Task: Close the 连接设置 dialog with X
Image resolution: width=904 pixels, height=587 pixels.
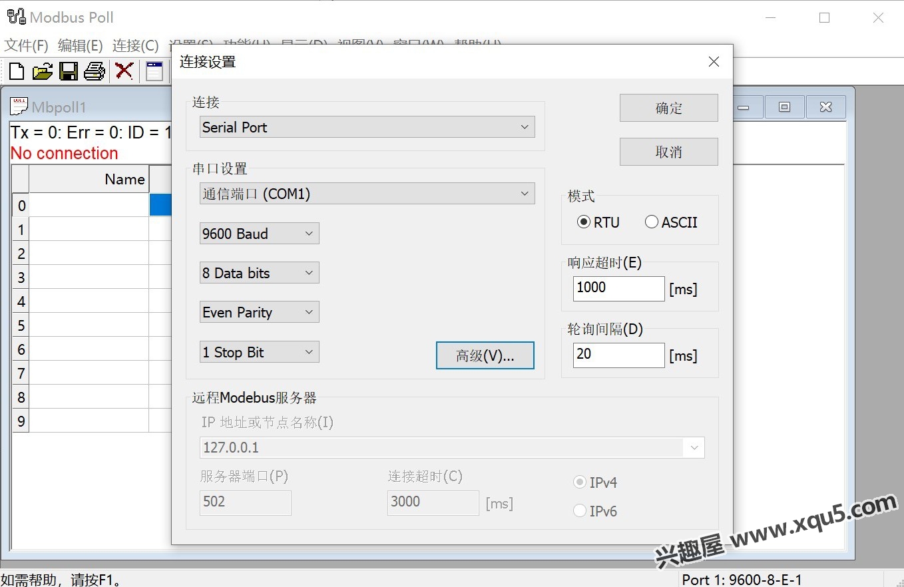Action: tap(714, 62)
